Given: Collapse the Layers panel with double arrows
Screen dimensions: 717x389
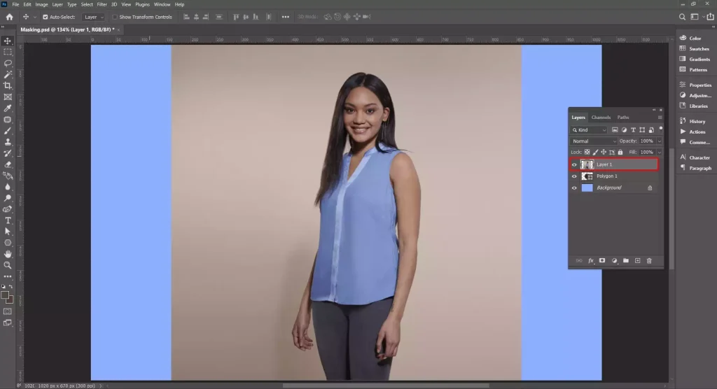Looking at the screenshot, I should 654,110.
